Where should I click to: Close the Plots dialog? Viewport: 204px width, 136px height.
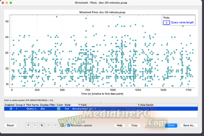pos(171,126)
